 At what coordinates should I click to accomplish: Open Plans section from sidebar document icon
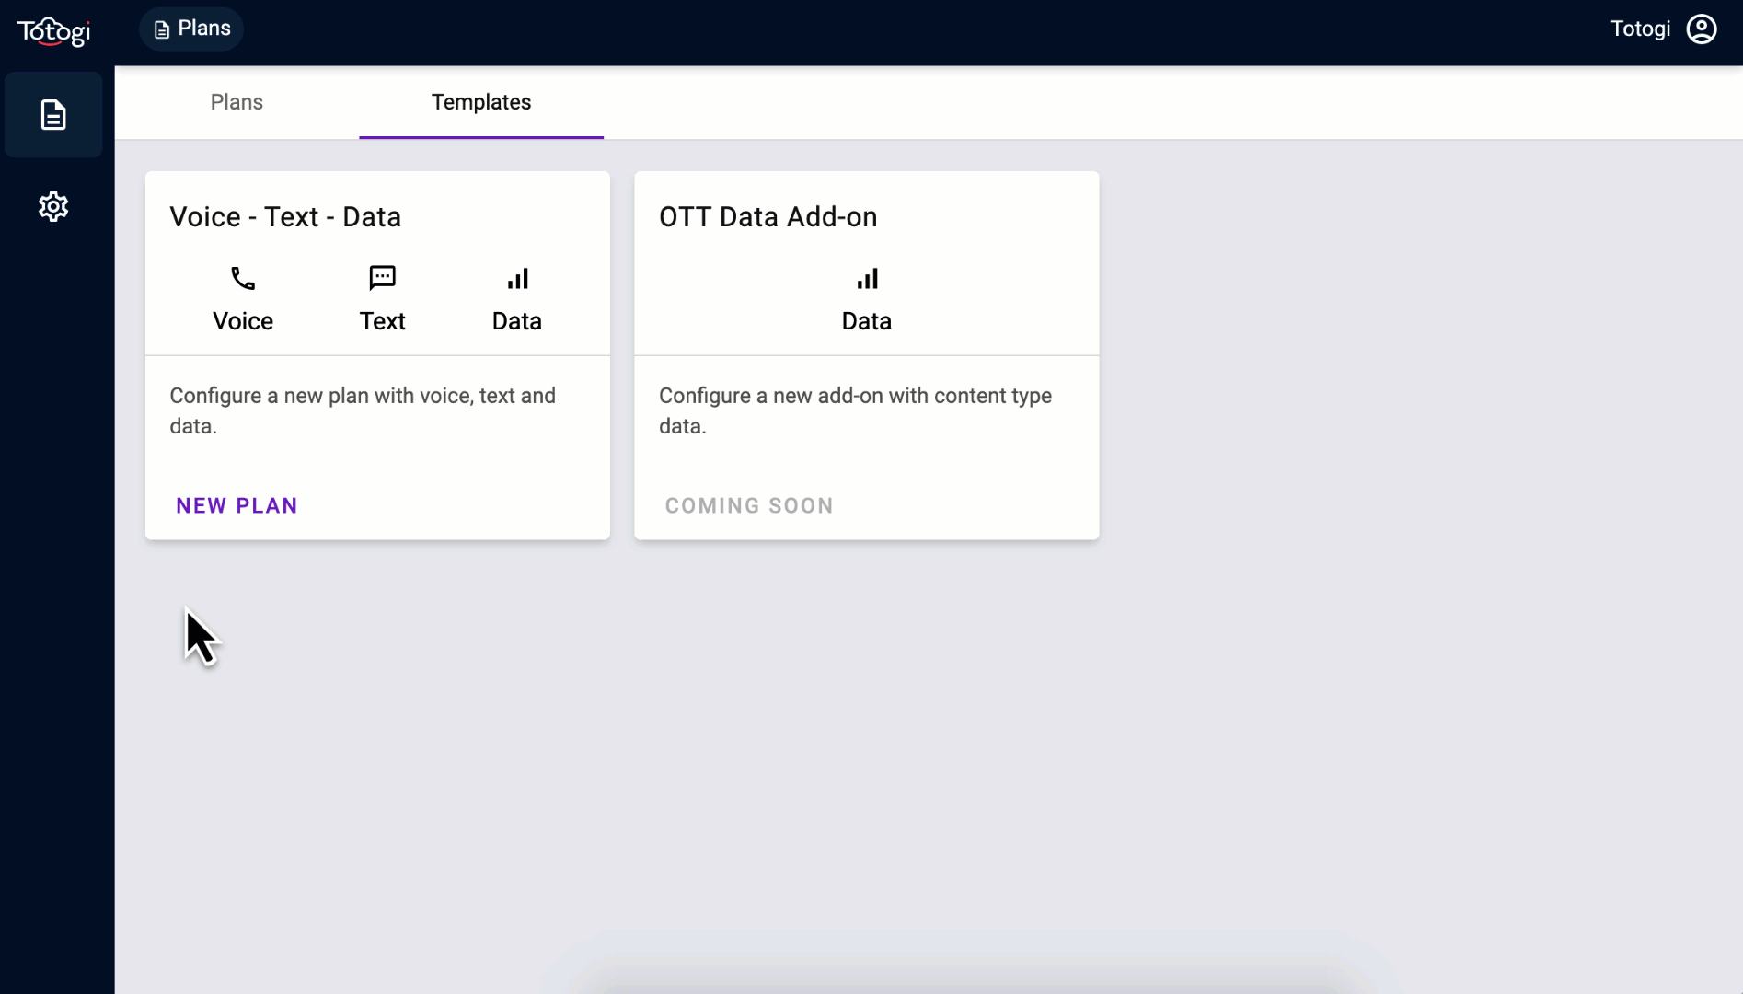coord(53,115)
